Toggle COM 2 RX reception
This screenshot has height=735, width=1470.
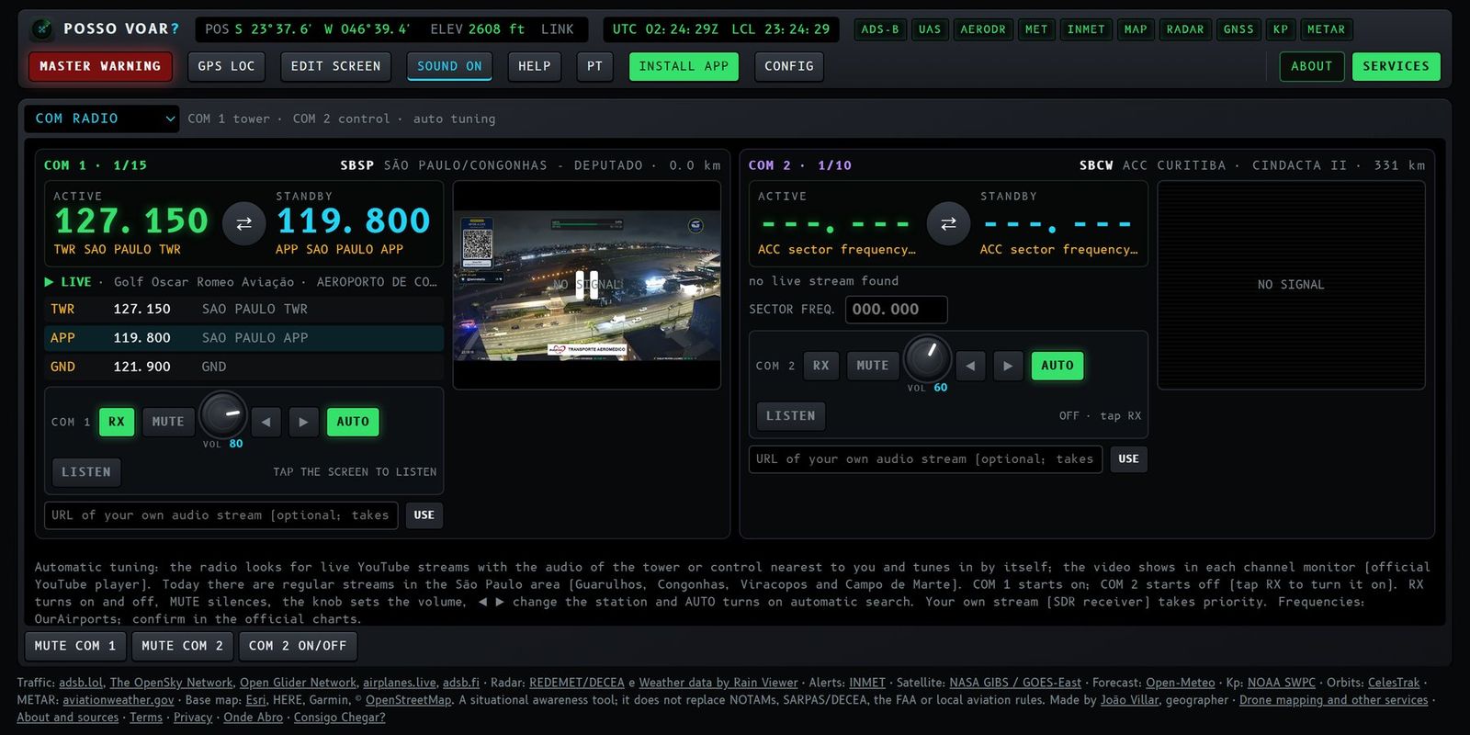[x=821, y=366]
